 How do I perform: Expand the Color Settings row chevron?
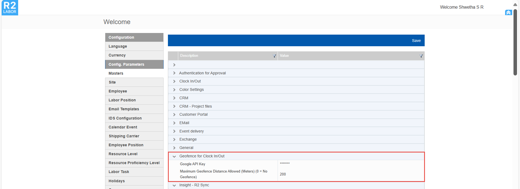(x=174, y=90)
